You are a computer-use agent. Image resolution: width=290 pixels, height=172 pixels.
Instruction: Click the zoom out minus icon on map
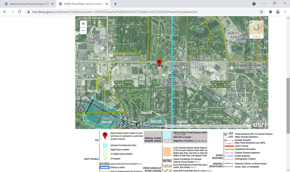[83, 31]
